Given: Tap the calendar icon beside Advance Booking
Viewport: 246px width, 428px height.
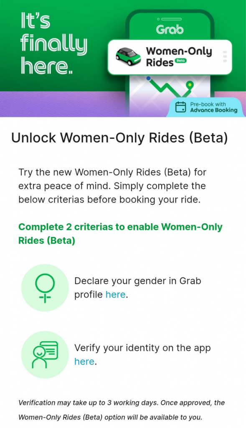Looking at the screenshot, I should (180, 107).
